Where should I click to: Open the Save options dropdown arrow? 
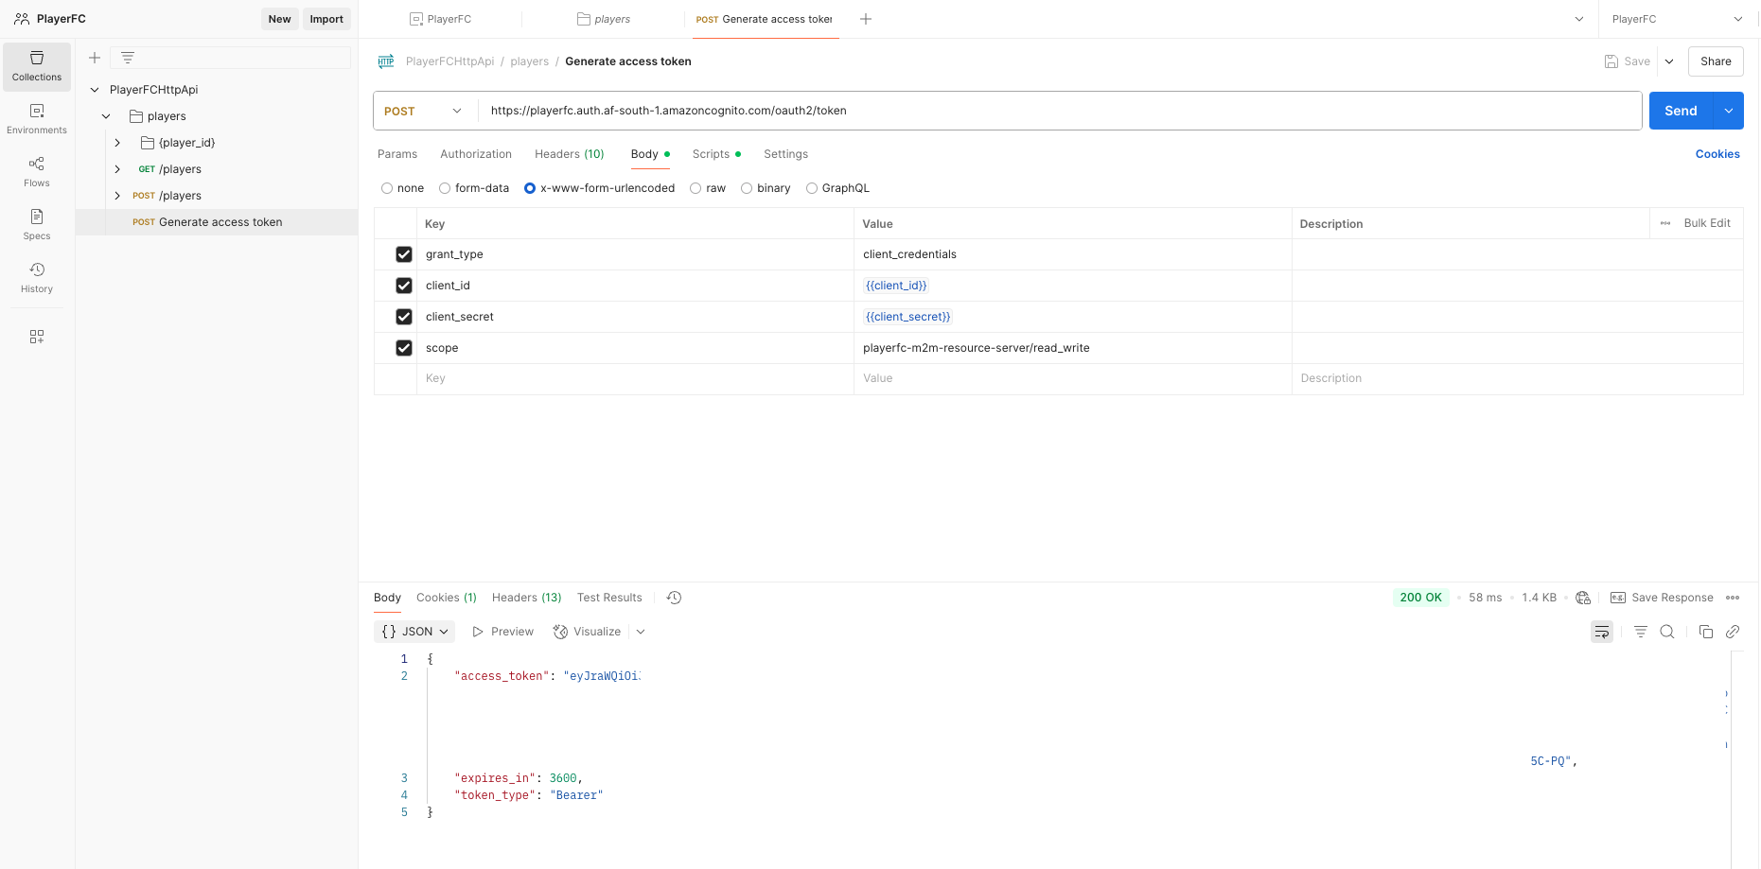tap(1669, 61)
